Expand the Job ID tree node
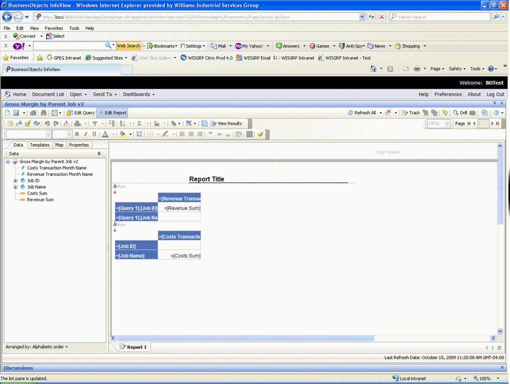The height and width of the screenshot is (384, 510). pos(16,180)
